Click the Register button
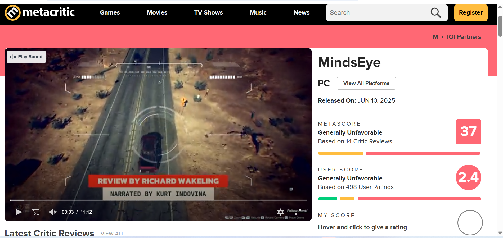503x238 pixels. pos(471,13)
